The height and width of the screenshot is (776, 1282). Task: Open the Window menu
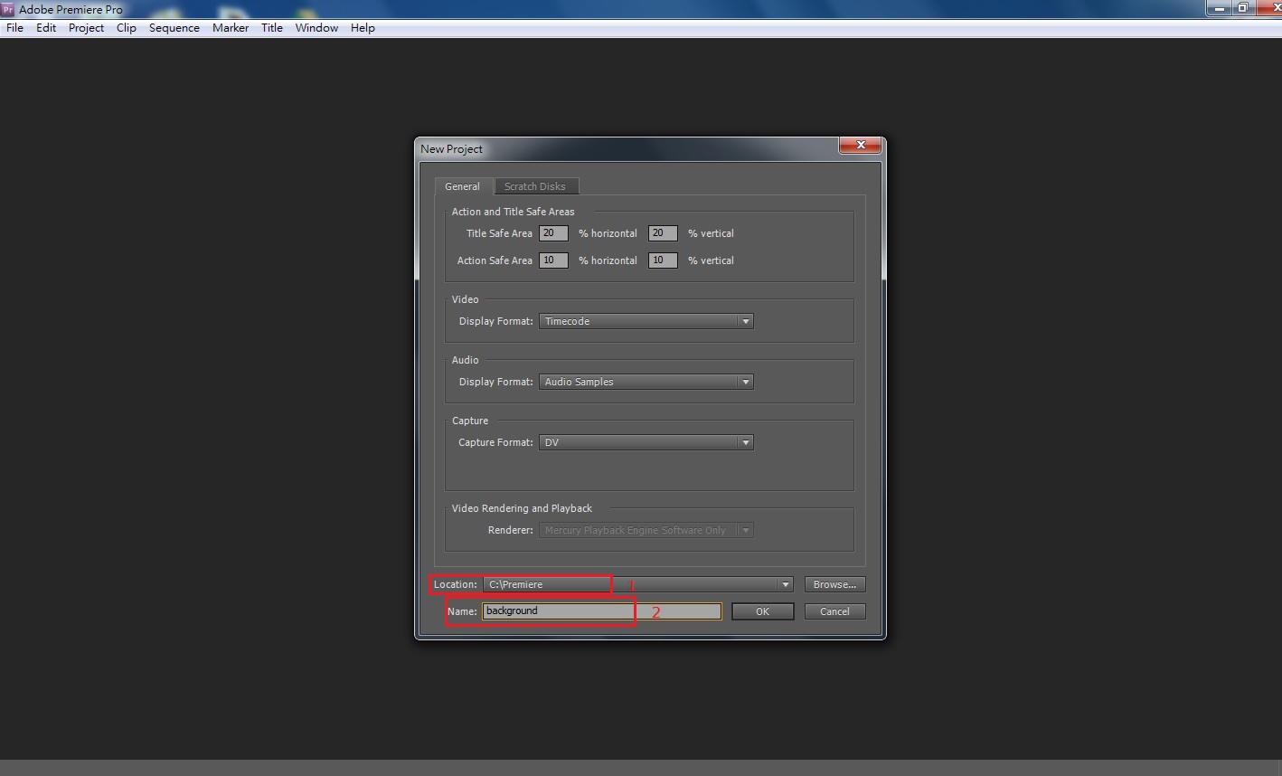(316, 28)
